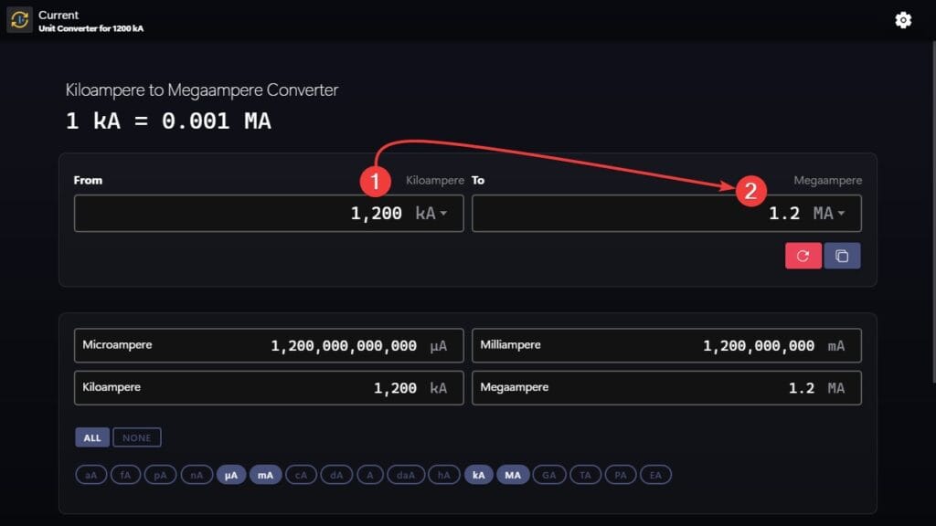Viewport: 936px width, 526px height.
Task: Toggle the cA unit chip
Action: (301, 475)
